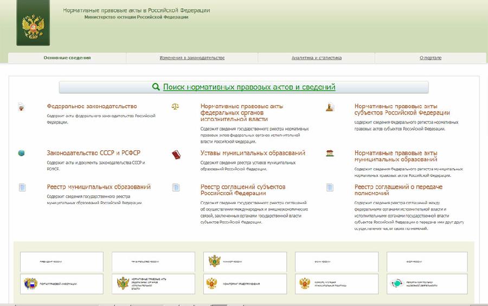
Task: Open Поиск нормативных правовых актов и сведений
Action: coord(243,87)
